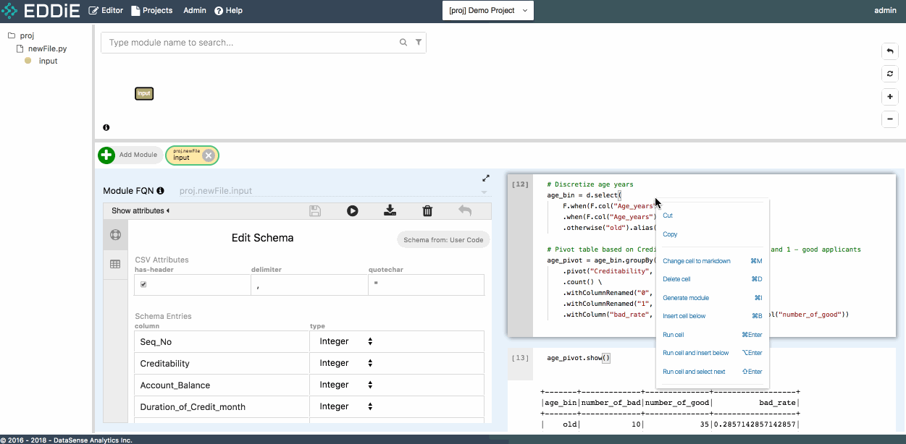This screenshot has width=906, height=444.
Task: Select Copy from the context menu
Action: pyautogui.click(x=669, y=234)
